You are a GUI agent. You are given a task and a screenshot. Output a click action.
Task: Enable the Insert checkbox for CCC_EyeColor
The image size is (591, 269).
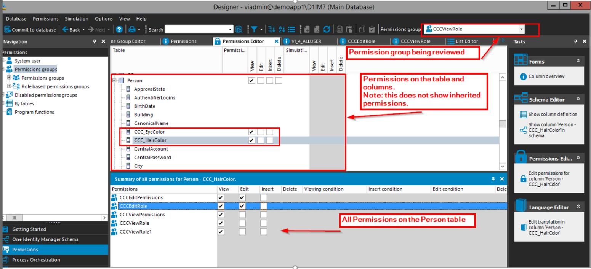coord(269,132)
